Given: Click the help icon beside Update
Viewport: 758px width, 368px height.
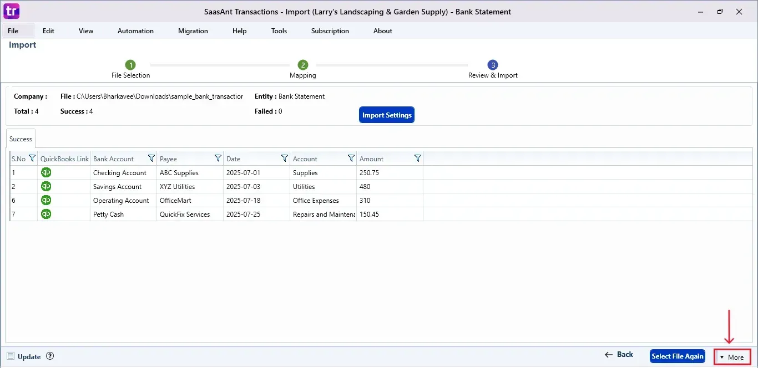Looking at the screenshot, I should coord(50,356).
